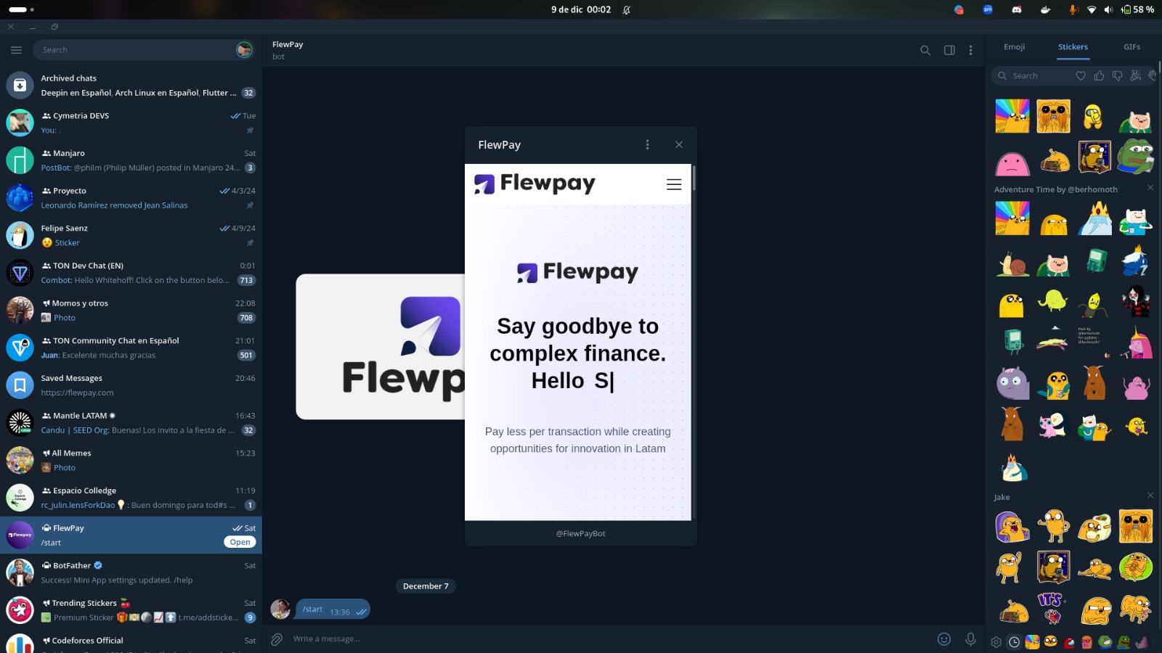Open Momos y otros channel
1162x653 pixels.
tap(131, 311)
